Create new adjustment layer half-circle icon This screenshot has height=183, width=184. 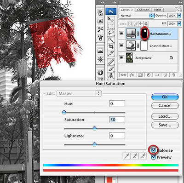click(149, 75)
